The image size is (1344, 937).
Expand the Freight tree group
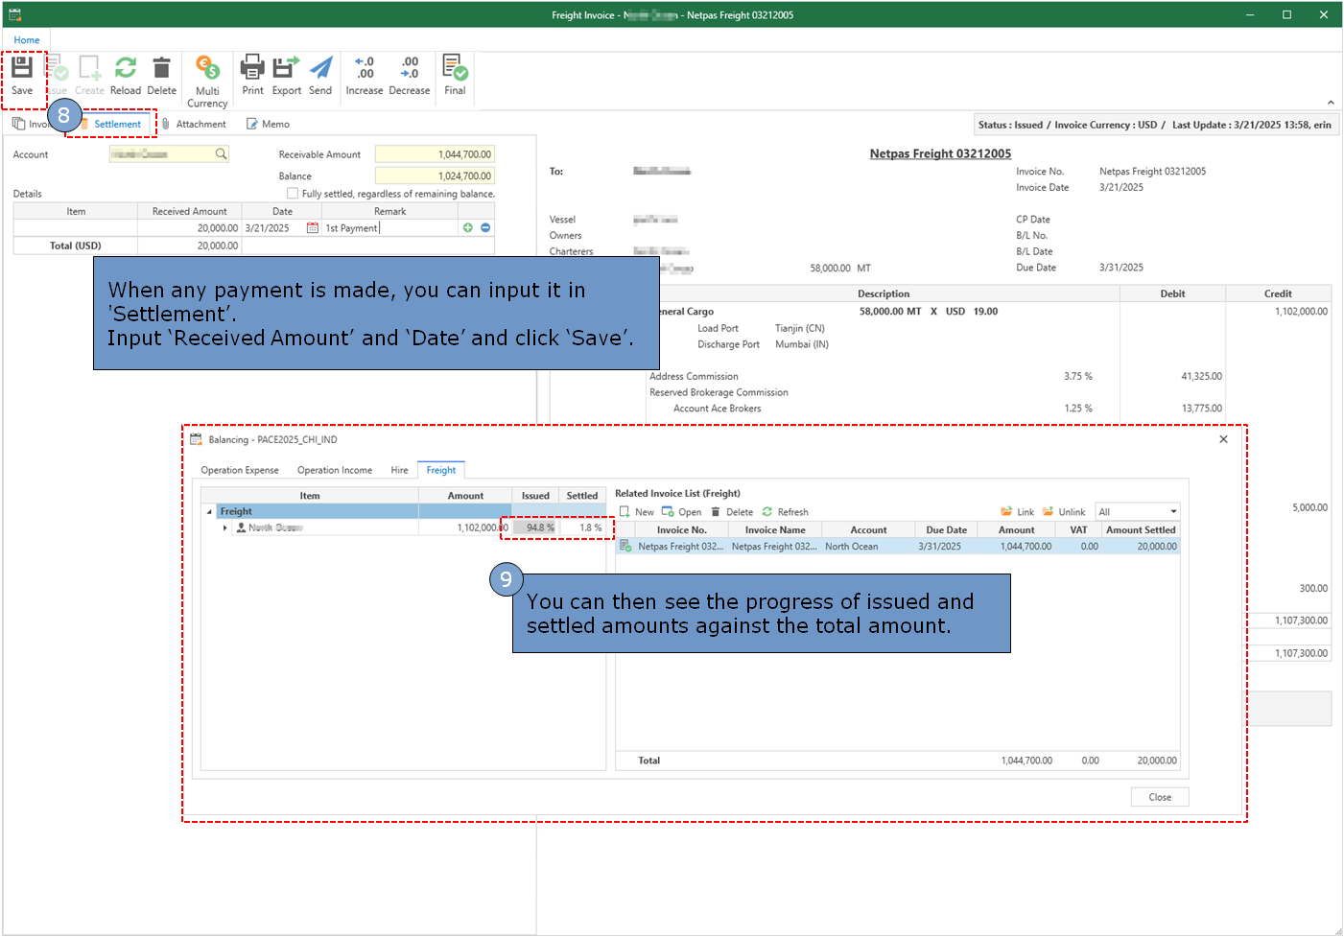pyautogui.click(x=210, y=512)
